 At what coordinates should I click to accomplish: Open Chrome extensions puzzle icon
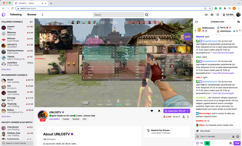225,8
